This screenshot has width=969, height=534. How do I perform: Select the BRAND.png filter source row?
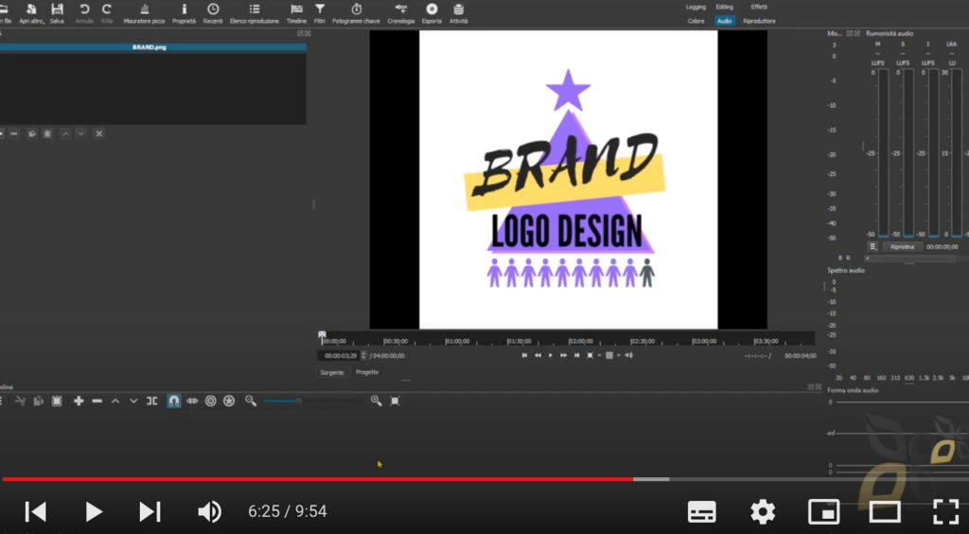(152, 47)
